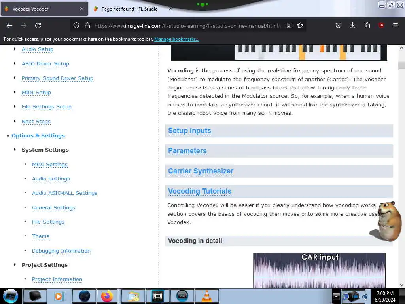Open the General Settings link
405x304 pixels.
pyautogui.click(x=53, y=207)
